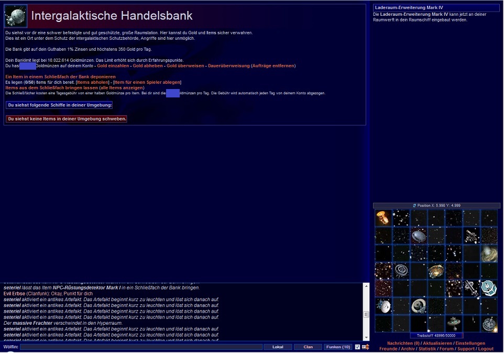504x353 pixels.
Task: Select the ring-shaped station map tile
Action: (419, 305)
